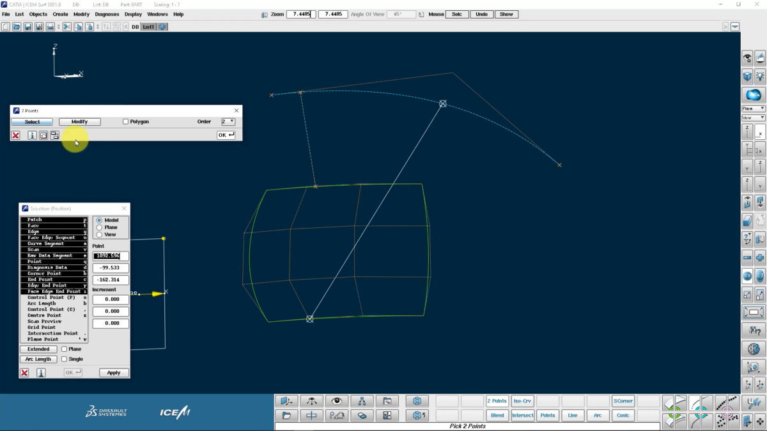Click the Iso-Crv button
This screenshot has height=431, width=767.
point(522,401)
